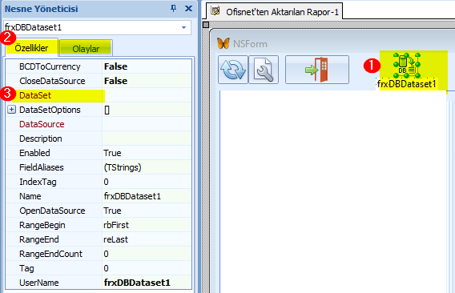
Task: Click the rbFirst value
Action: click(116, 225)
